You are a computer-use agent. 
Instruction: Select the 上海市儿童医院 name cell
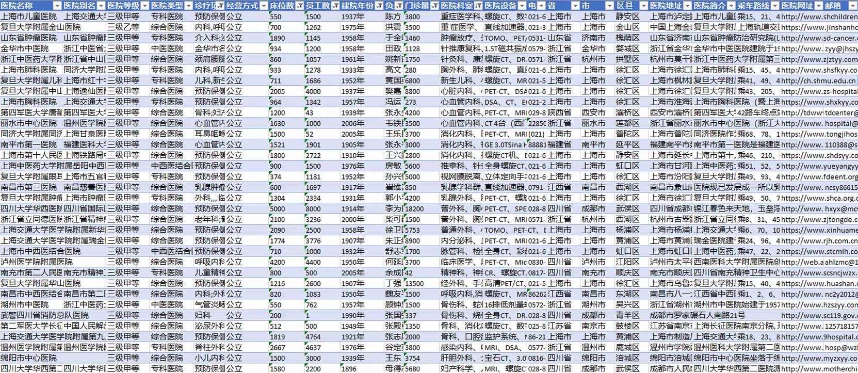tap(31, 17)
